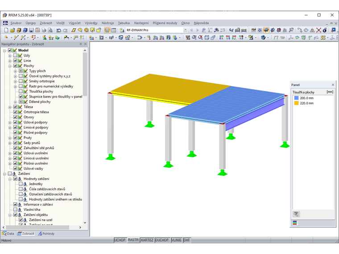Collapse the Model tree node
This screenshot has height=254, width=339.
coord(4,50)
